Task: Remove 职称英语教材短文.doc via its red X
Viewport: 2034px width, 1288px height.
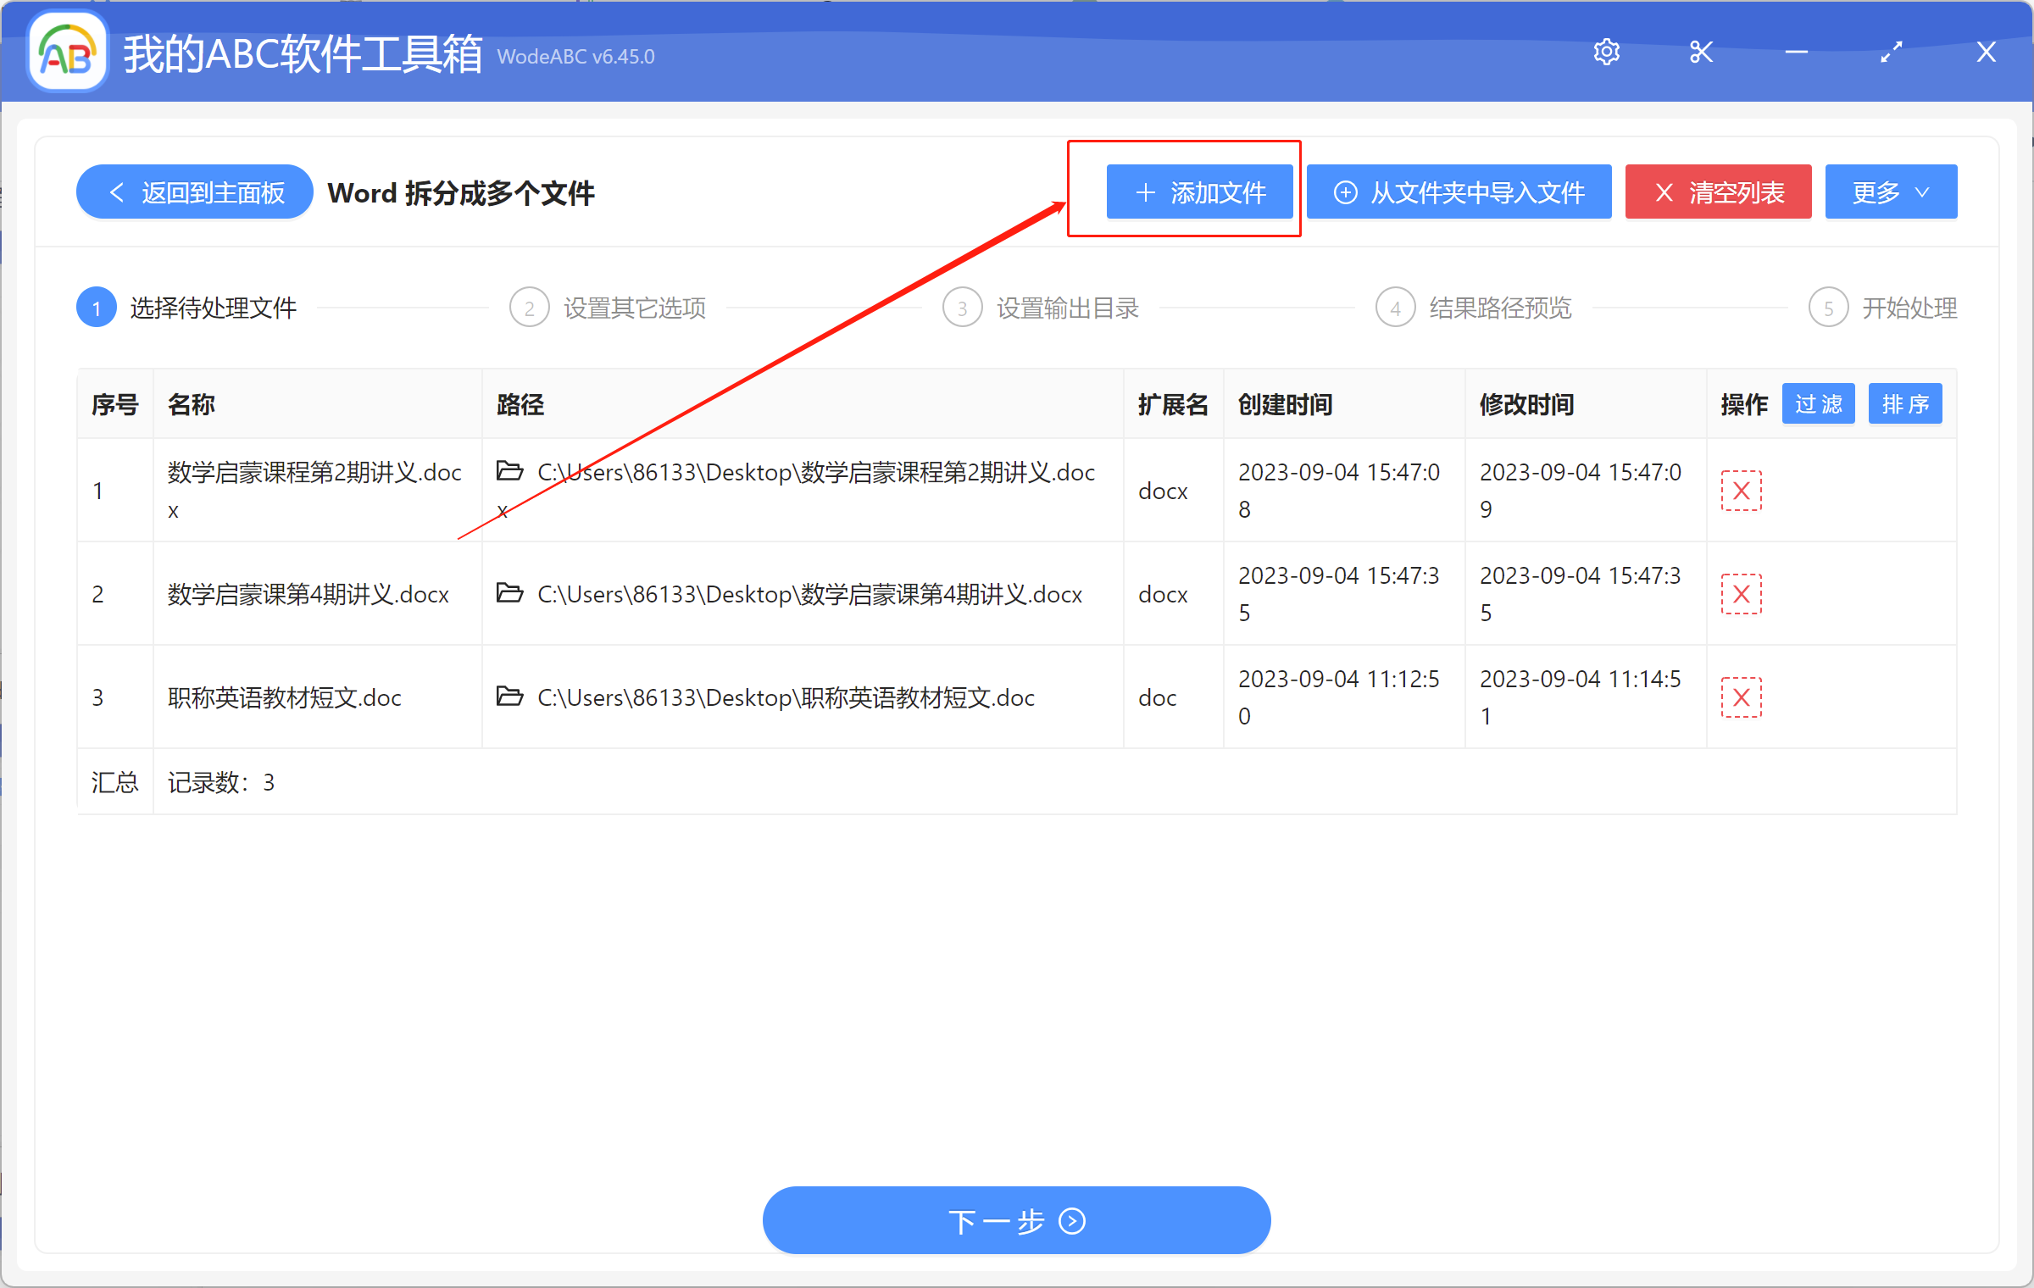Action: click(x=1742, y=697)
